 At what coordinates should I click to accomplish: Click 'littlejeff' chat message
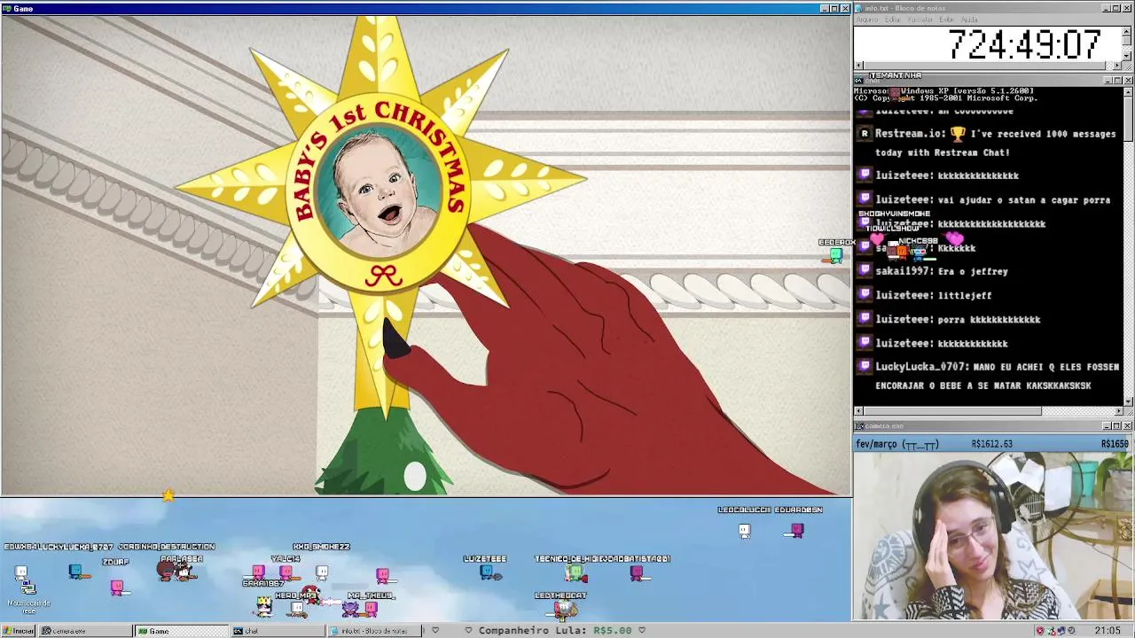point(965,295)
